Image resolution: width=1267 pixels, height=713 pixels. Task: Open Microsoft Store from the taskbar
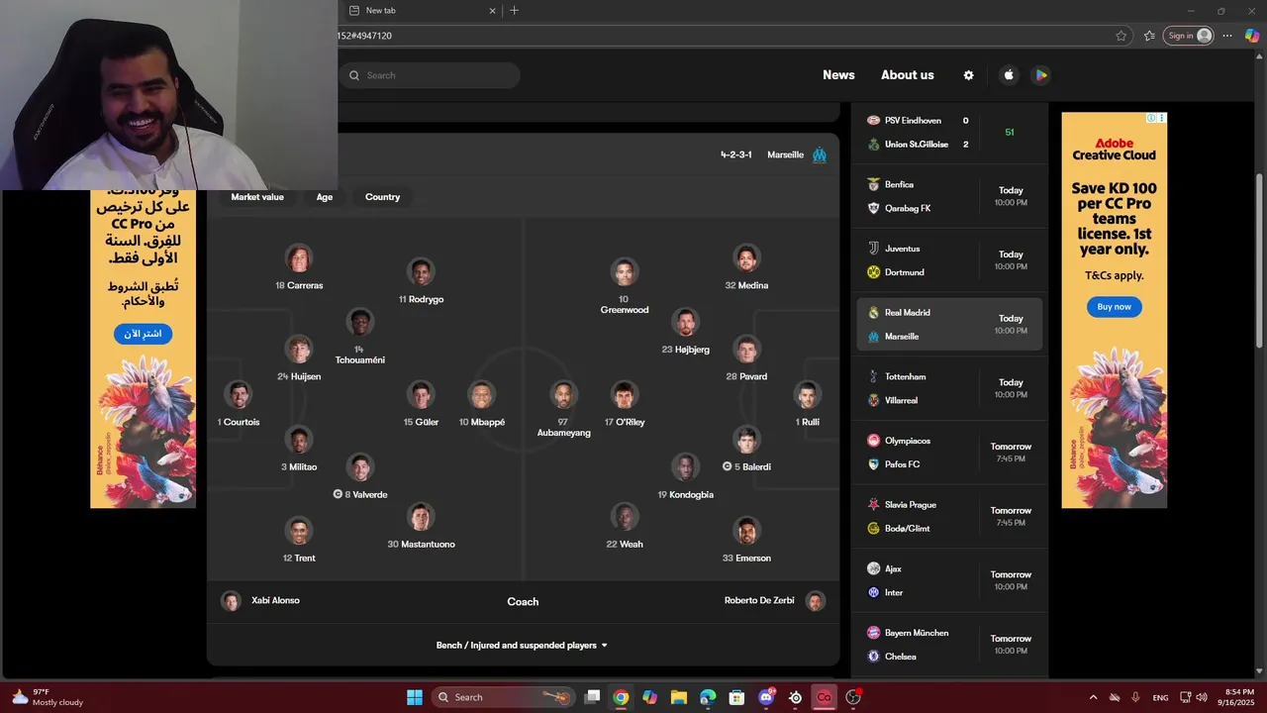coord(737,697)
